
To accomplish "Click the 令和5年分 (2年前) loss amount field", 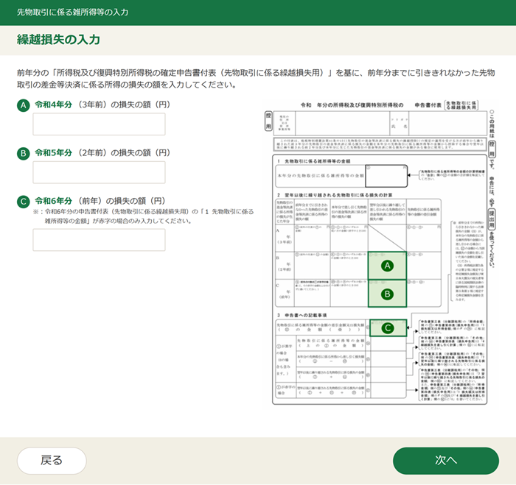I will [99, 172].
